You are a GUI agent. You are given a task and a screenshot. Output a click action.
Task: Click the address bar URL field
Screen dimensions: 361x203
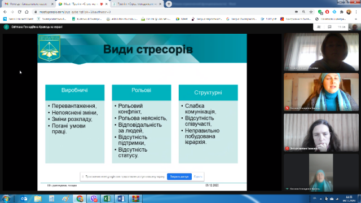[161, 12]
